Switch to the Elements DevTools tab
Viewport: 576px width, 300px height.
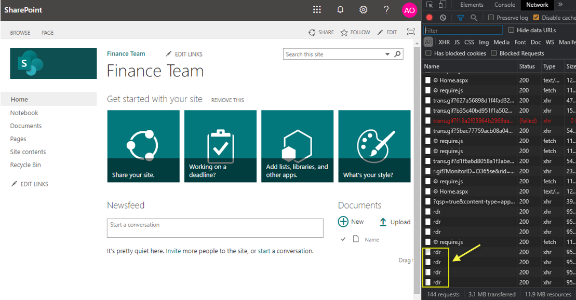[x=472, y=5]
